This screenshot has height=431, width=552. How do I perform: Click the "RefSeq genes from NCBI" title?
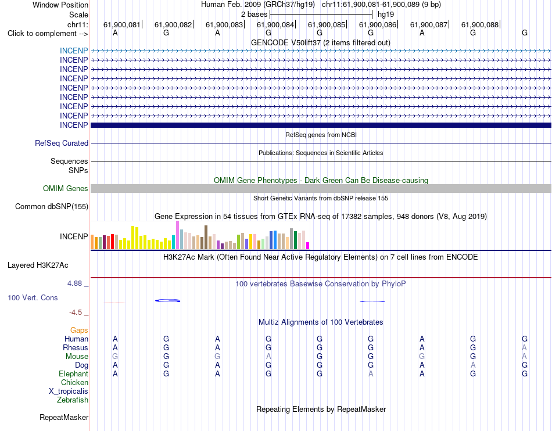[x=321, y=135]
